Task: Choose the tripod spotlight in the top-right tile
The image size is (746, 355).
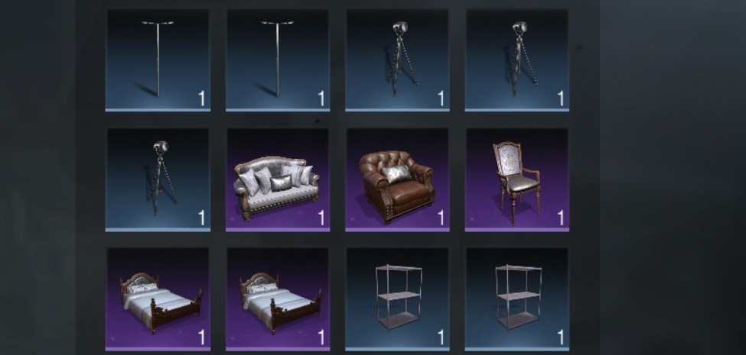Action: point(517,61)
